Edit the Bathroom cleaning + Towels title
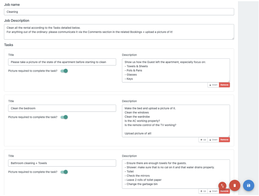The image size is (259, 196). click(x=62, y=163)
